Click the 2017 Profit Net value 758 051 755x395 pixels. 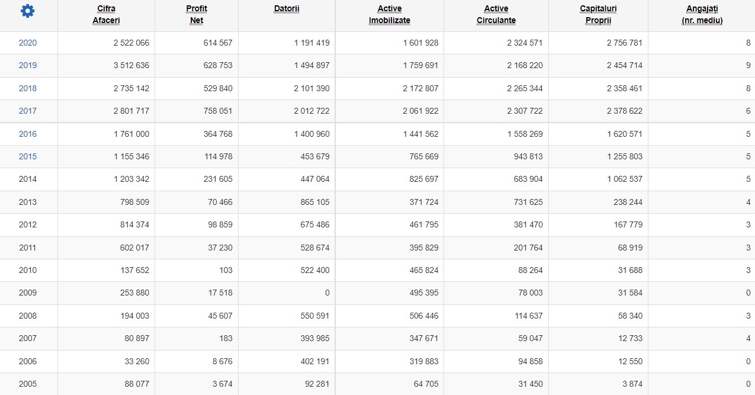click(217, 111)
